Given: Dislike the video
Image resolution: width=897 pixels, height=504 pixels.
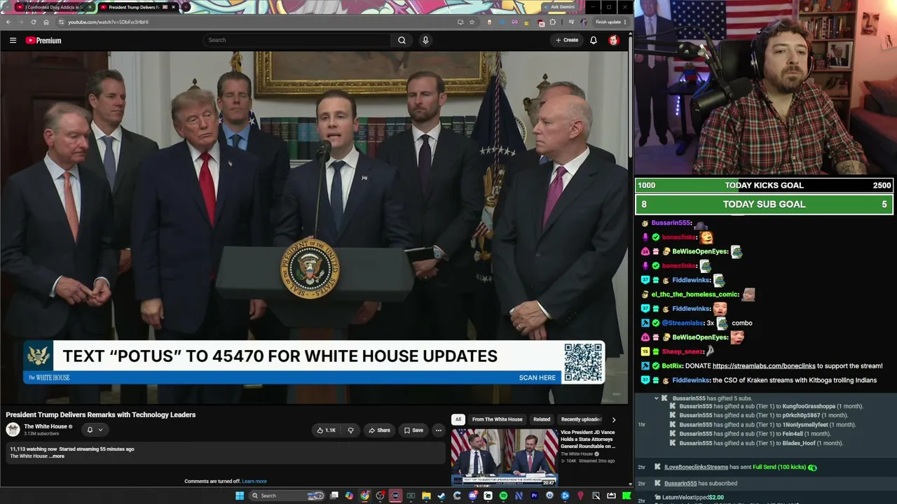Looking at the screenshot, I should (350, 430).
